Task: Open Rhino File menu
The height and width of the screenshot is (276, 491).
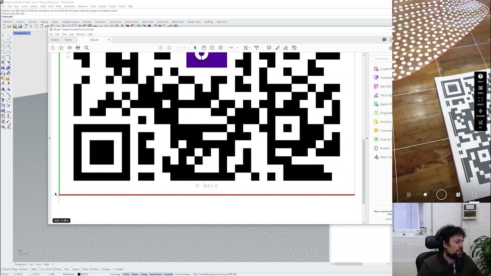Action: tap(3, 6)
